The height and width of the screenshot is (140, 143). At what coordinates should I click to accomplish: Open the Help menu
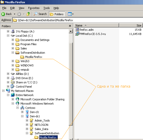56,8
